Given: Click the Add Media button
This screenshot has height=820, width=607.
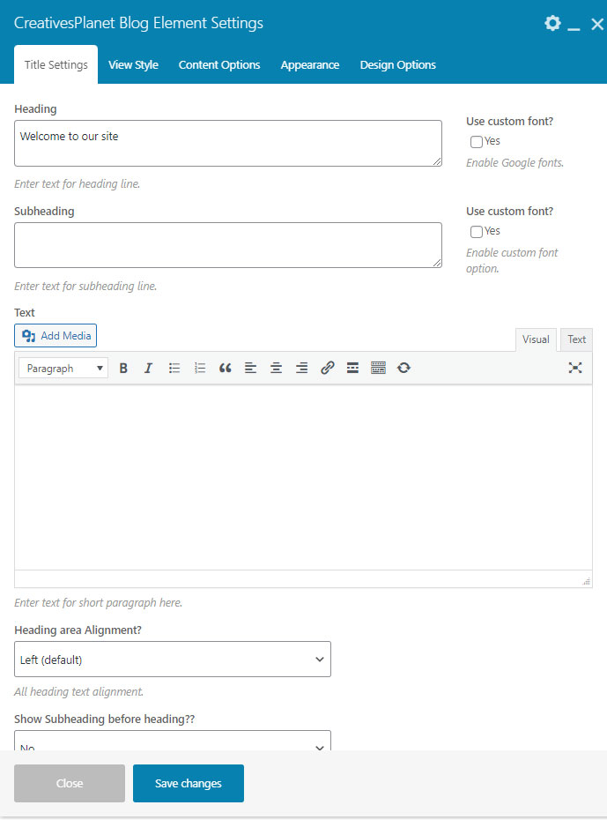Looking at the screenshot, I should 56,336.
